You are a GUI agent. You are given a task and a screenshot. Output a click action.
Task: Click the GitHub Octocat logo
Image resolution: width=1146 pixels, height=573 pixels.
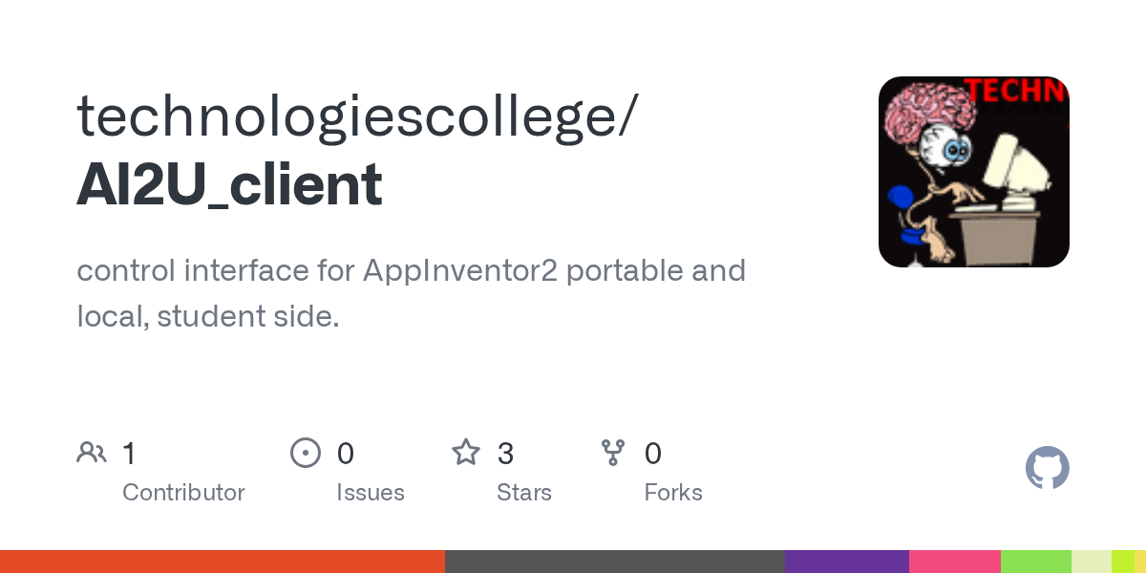1047,468
